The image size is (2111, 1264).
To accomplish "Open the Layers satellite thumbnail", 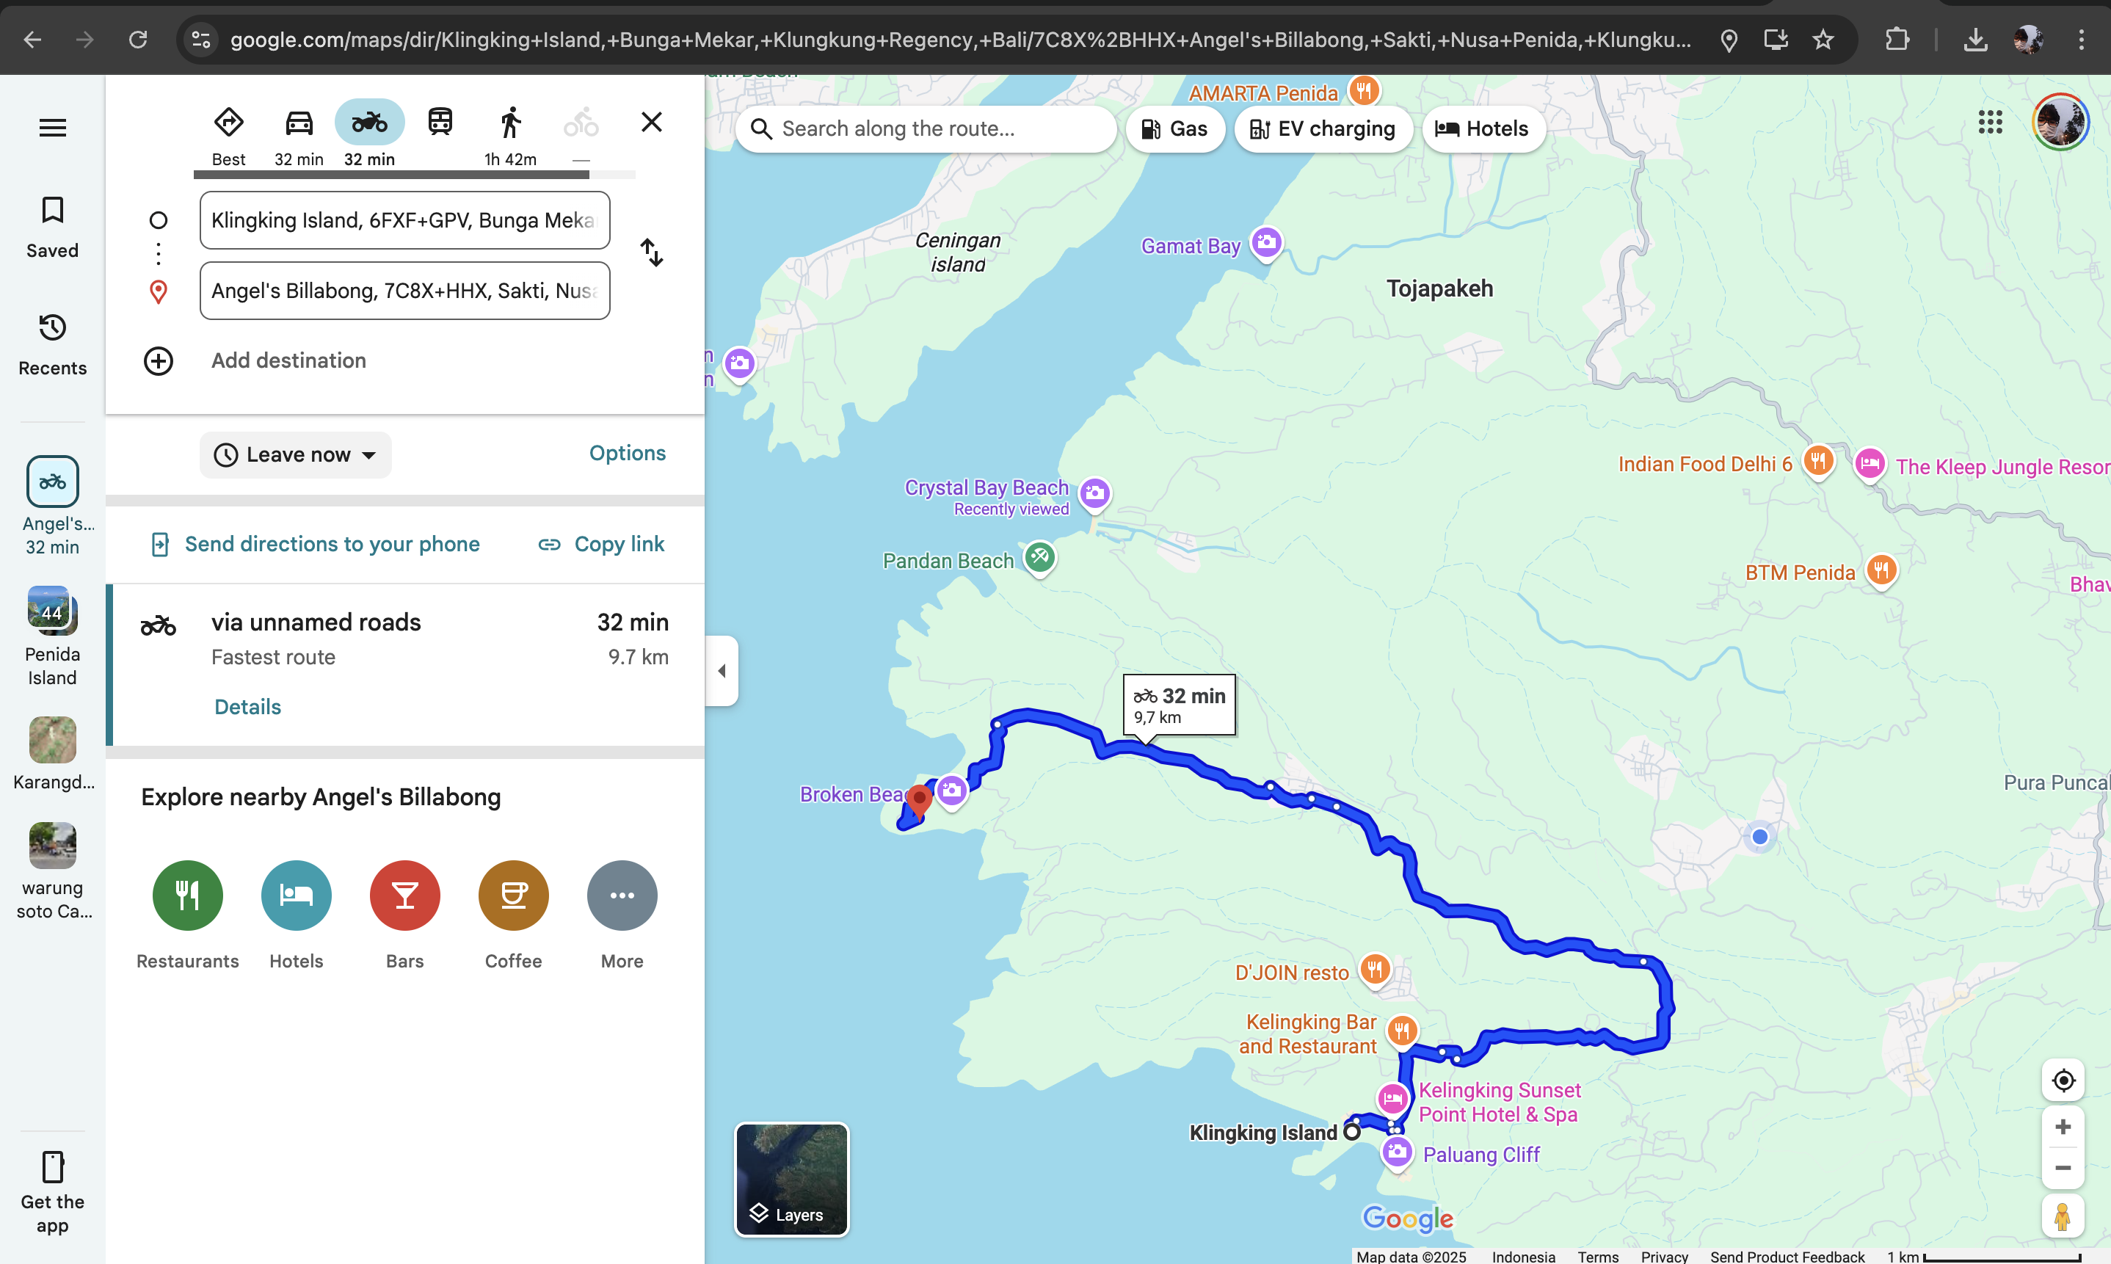I will tap(791, 1179).
